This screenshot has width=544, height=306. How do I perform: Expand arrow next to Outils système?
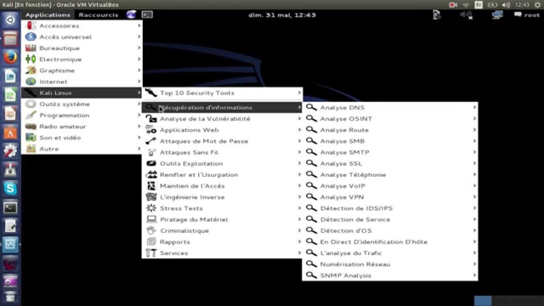pyautogui.click(x=139, y=104)
